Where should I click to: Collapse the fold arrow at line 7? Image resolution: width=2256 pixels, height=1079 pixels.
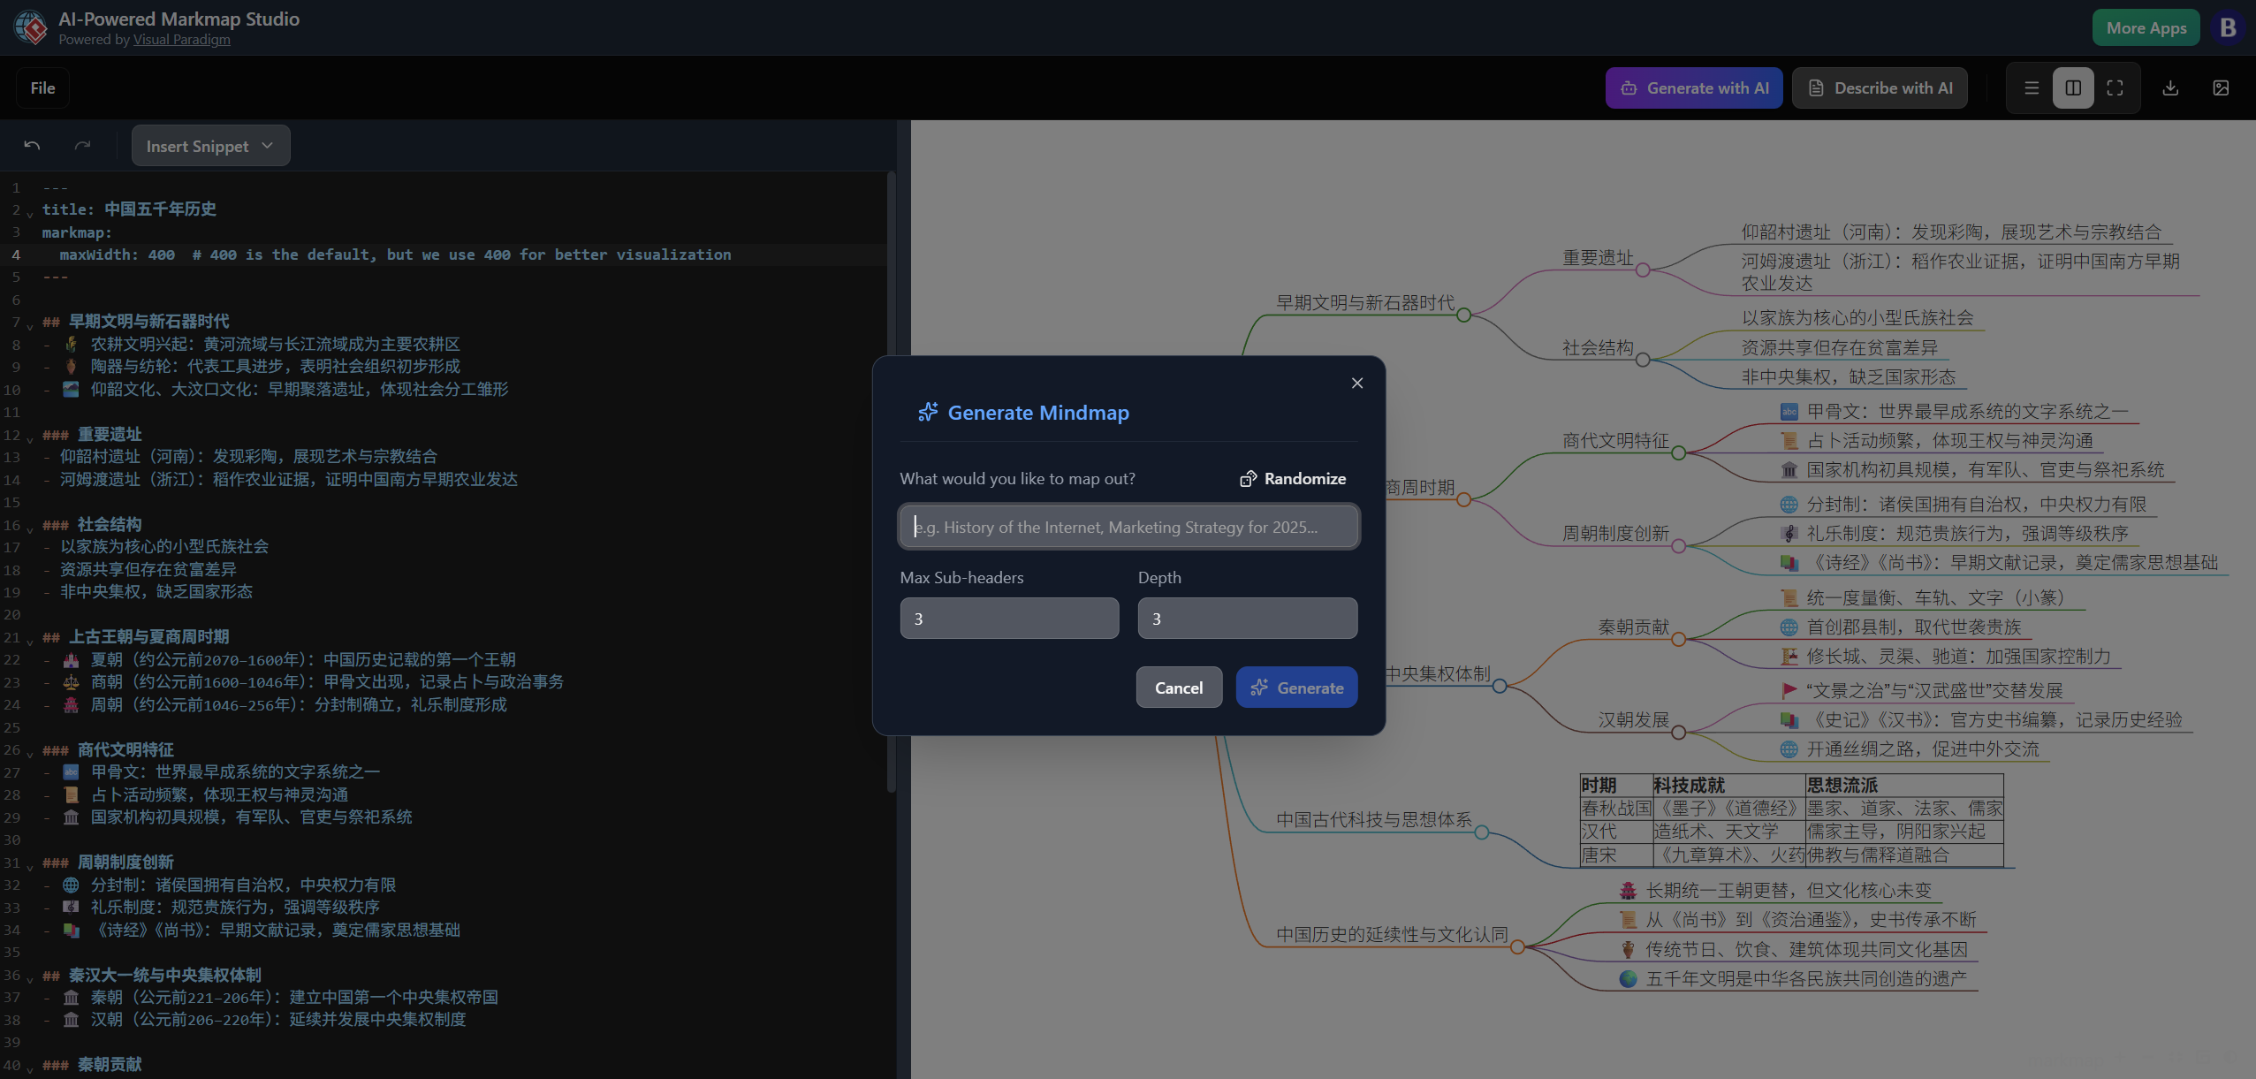[x=30, y=326]
